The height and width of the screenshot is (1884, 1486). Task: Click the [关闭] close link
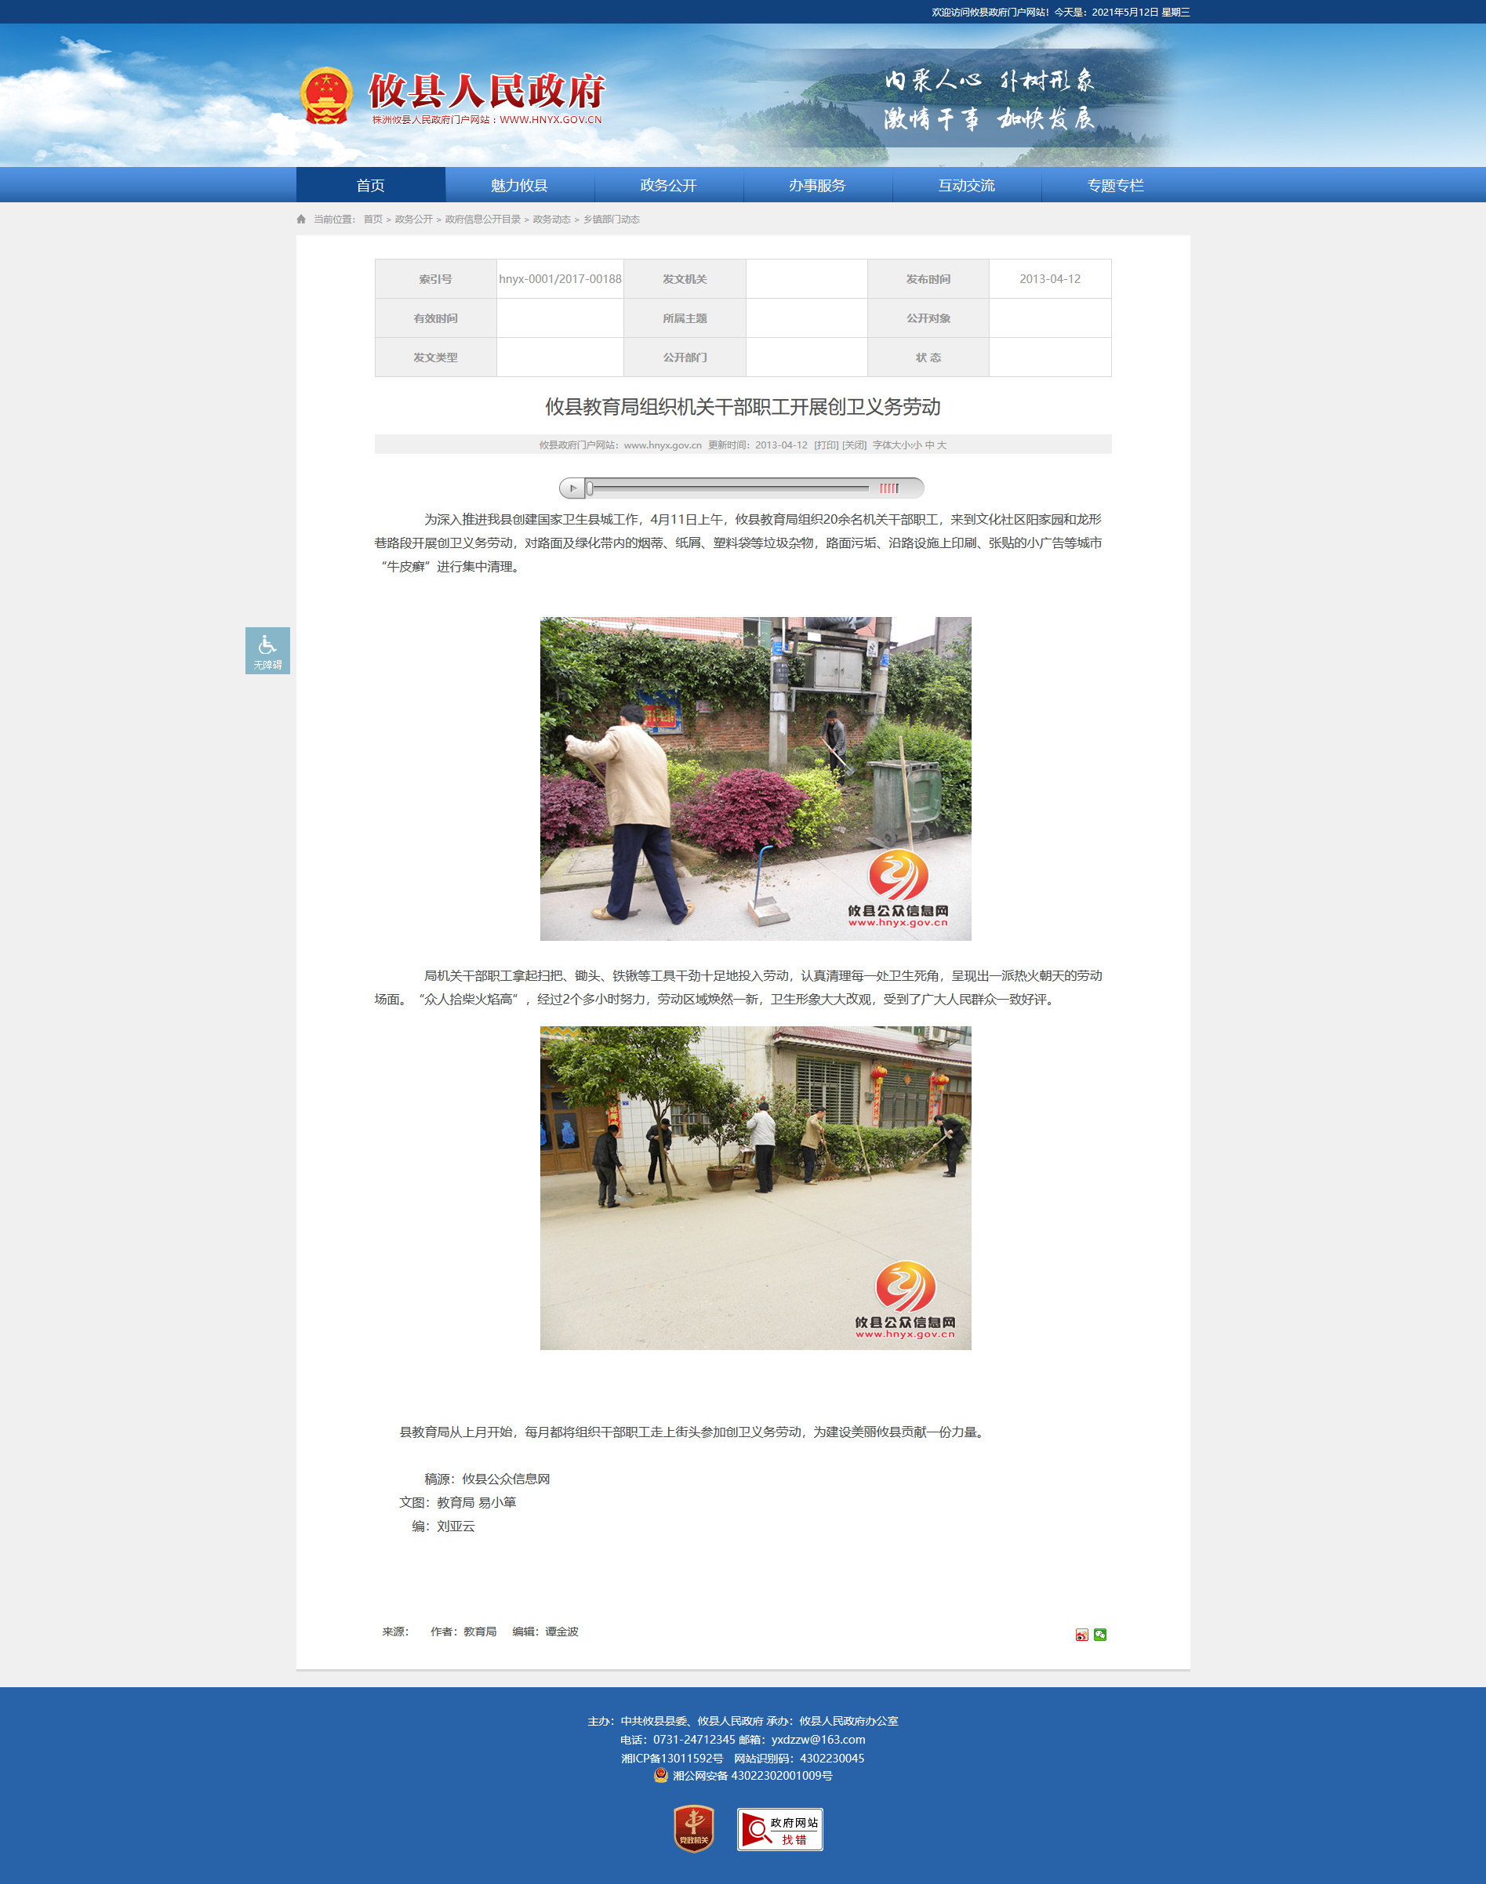tap(855, 445)
